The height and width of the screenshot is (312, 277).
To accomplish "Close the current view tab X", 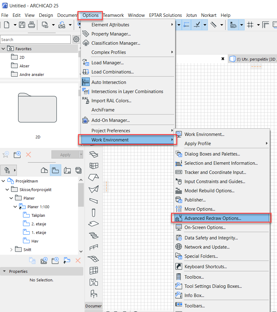I will pos(223,59).
